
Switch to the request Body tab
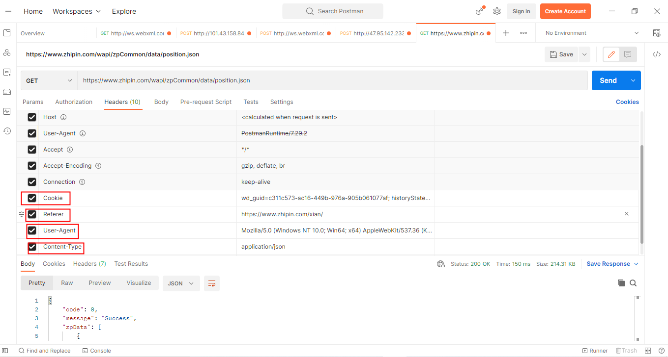161,102
